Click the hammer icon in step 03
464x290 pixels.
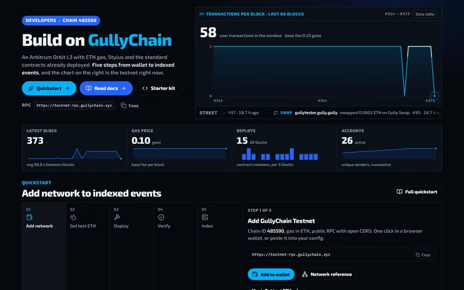pos(117,217)
